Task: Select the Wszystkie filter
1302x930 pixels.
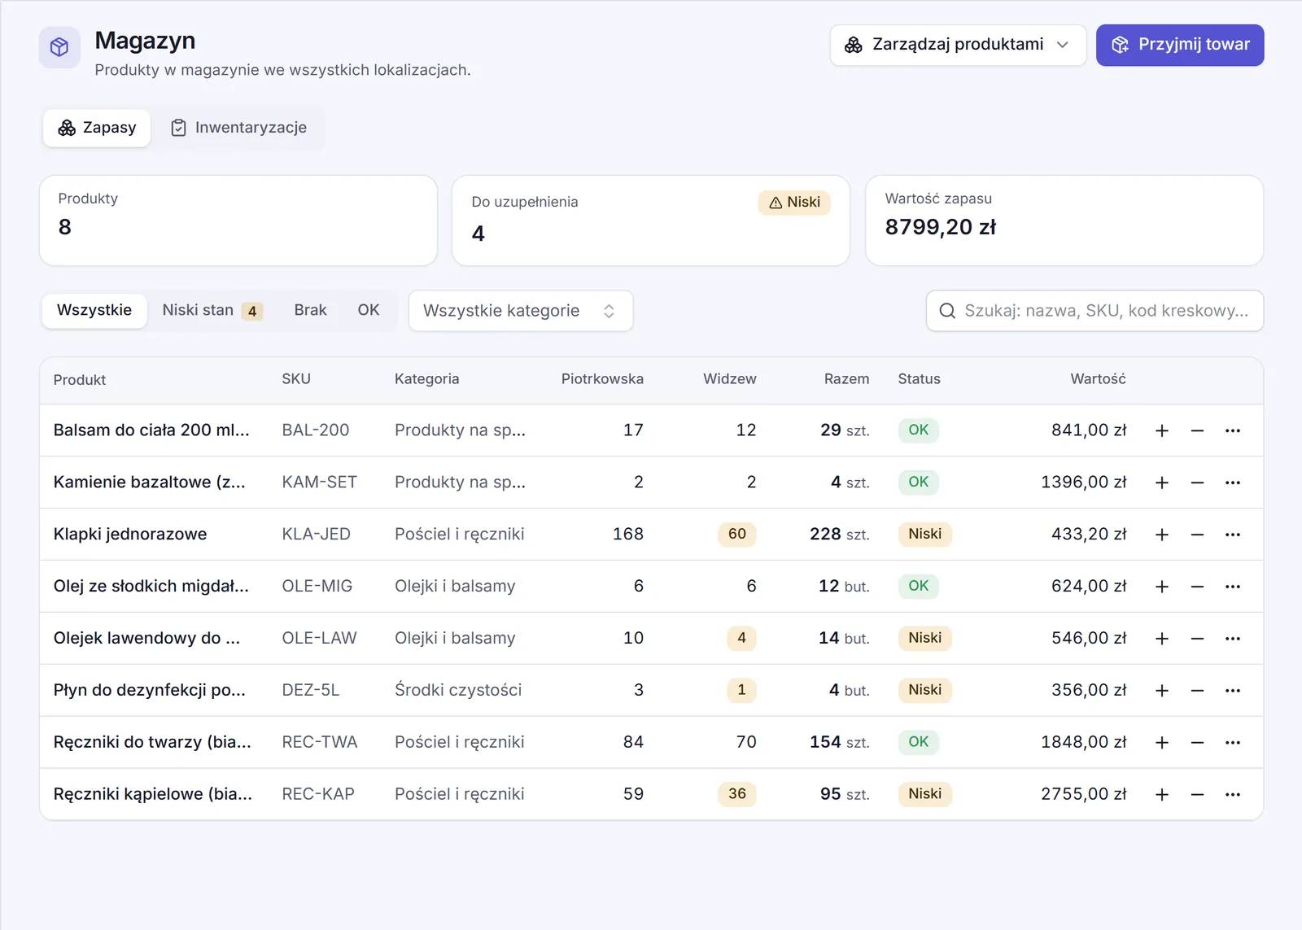Action: pos(94,310)
